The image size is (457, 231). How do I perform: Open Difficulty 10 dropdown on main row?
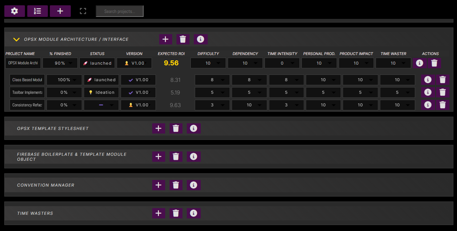coord(208,63)
